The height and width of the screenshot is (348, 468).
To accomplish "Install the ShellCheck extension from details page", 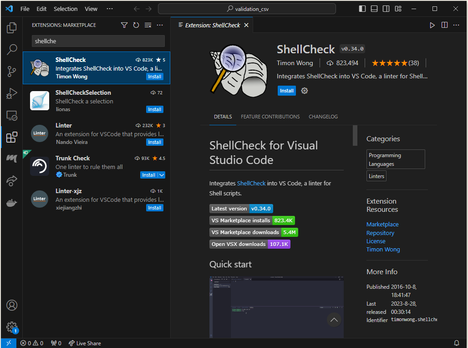I will 286,91.
